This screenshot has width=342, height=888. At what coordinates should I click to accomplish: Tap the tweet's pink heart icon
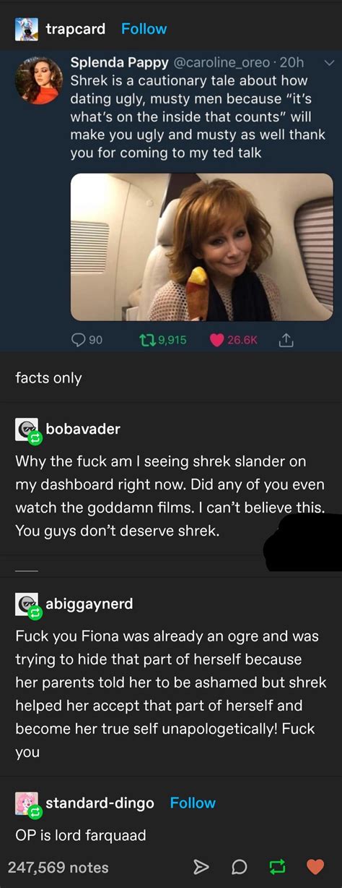(216, 340)
